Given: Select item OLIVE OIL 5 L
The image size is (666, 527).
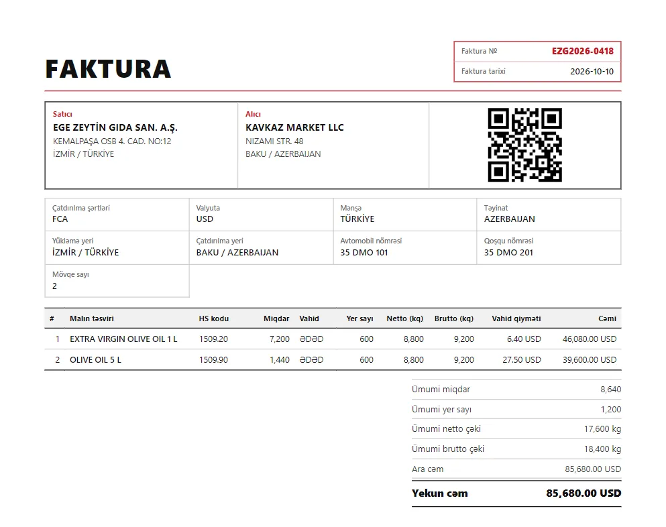Looking at the screenshot, I should tap(95, 359).
